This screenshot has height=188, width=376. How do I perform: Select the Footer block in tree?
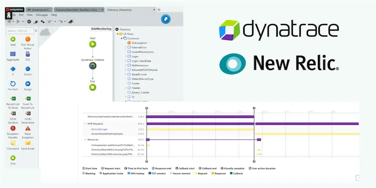(x=133, y=83)
